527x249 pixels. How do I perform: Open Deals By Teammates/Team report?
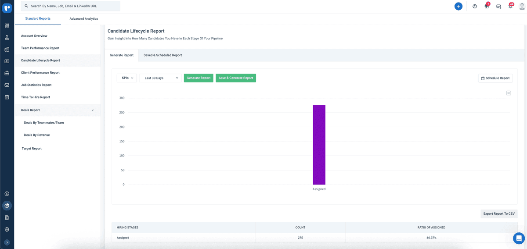click(x=44, y=123)
